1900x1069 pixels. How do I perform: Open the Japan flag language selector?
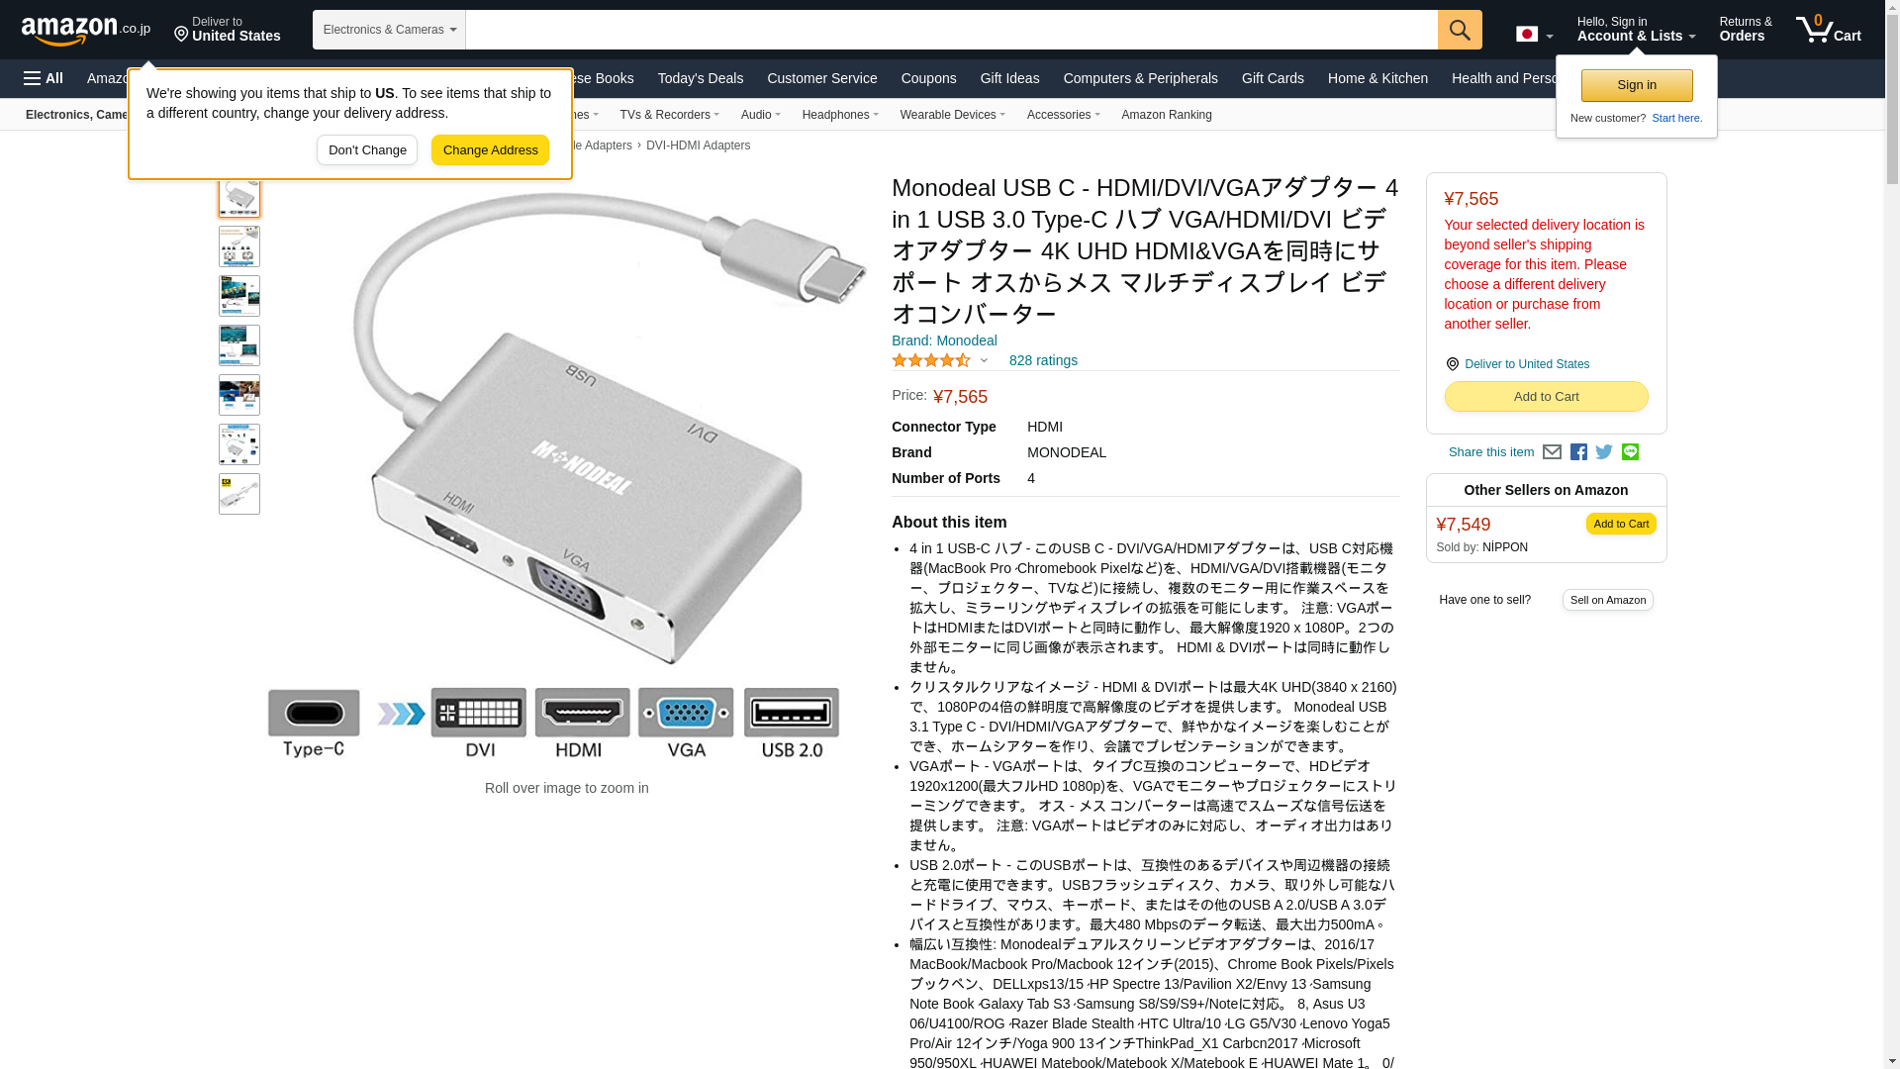coord(1534,34)
